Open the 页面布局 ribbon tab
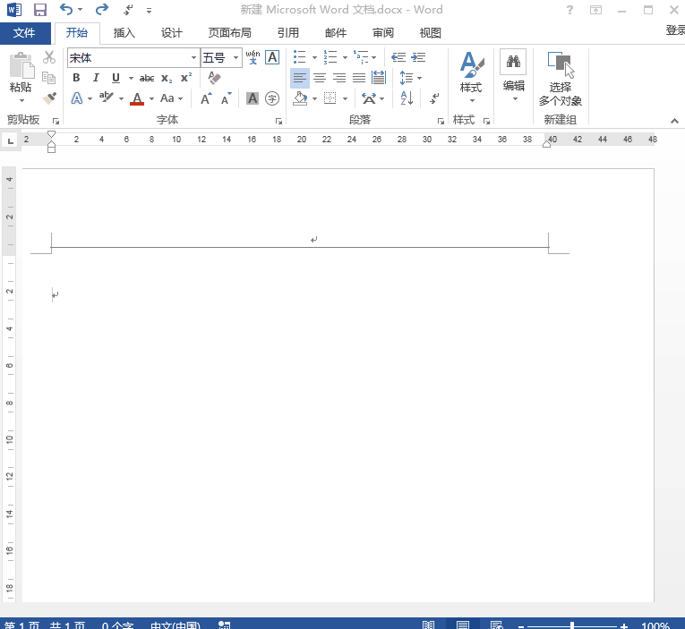Image resolution: width=685 pixels, height=629 pixels. [230, 33]
